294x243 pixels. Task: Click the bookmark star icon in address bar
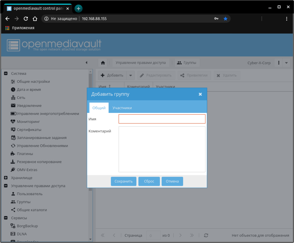(225, 19)
